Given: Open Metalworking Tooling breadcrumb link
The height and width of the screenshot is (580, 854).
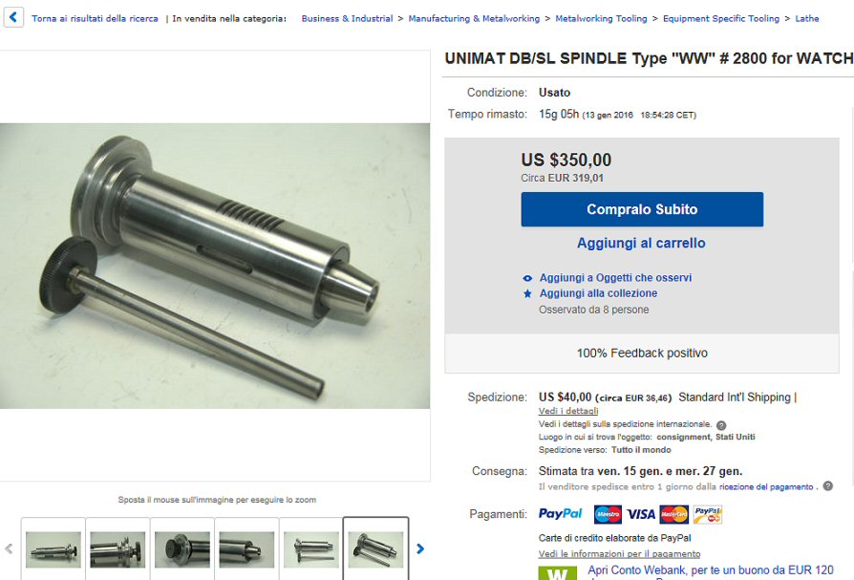Looking at the screenshot, I should click(x=601, y=18).
